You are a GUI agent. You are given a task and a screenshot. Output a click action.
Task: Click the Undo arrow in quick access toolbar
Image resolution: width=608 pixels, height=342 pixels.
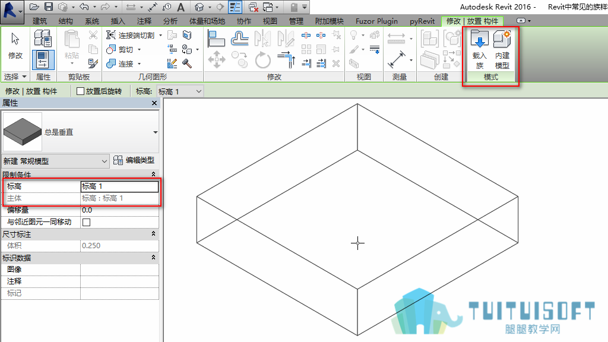tap(84, 7)
